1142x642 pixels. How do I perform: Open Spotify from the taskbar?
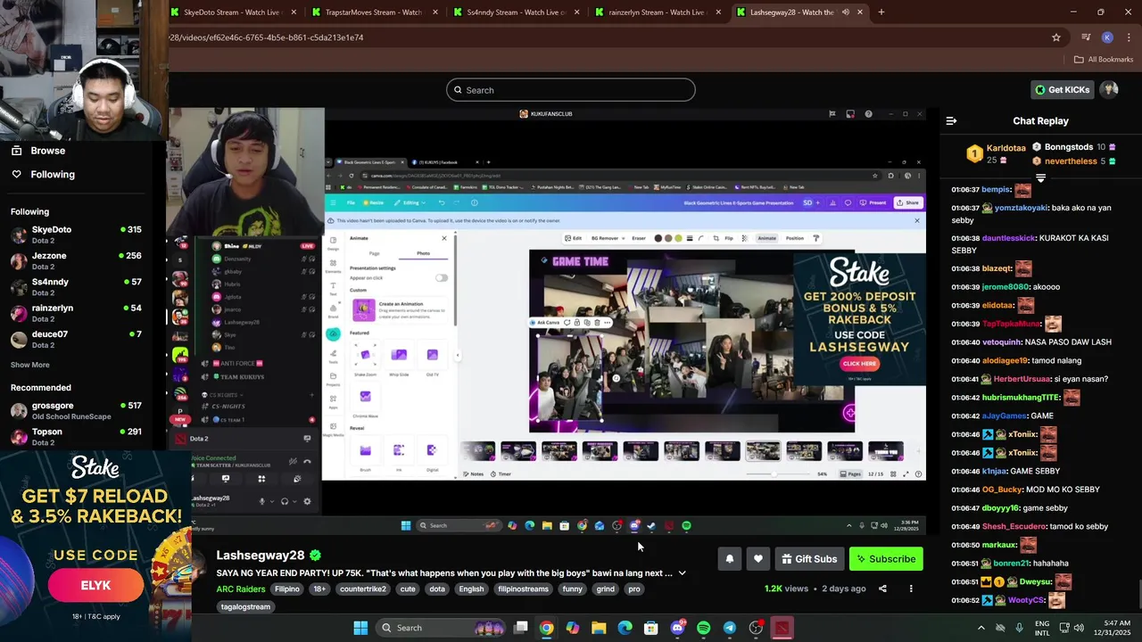click(x=703, y=628)
